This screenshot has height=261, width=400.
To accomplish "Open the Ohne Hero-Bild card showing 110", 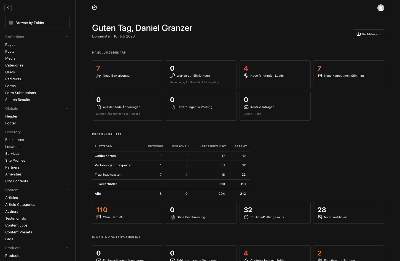I will coord(128,213).
